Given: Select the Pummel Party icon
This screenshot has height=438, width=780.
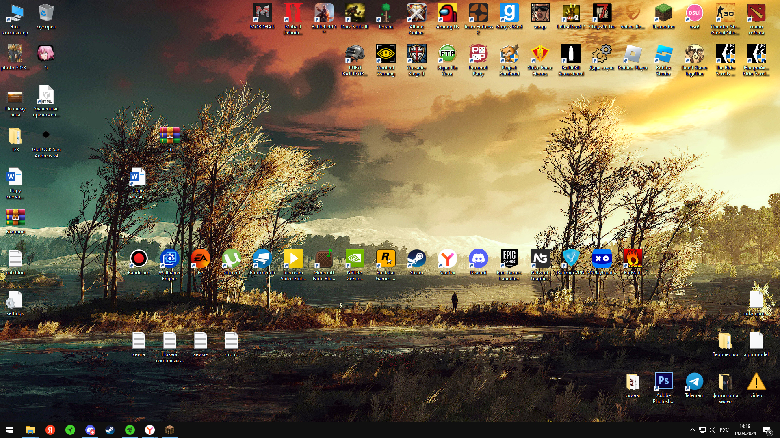Looking at the screenshot, I should (478, 60).
